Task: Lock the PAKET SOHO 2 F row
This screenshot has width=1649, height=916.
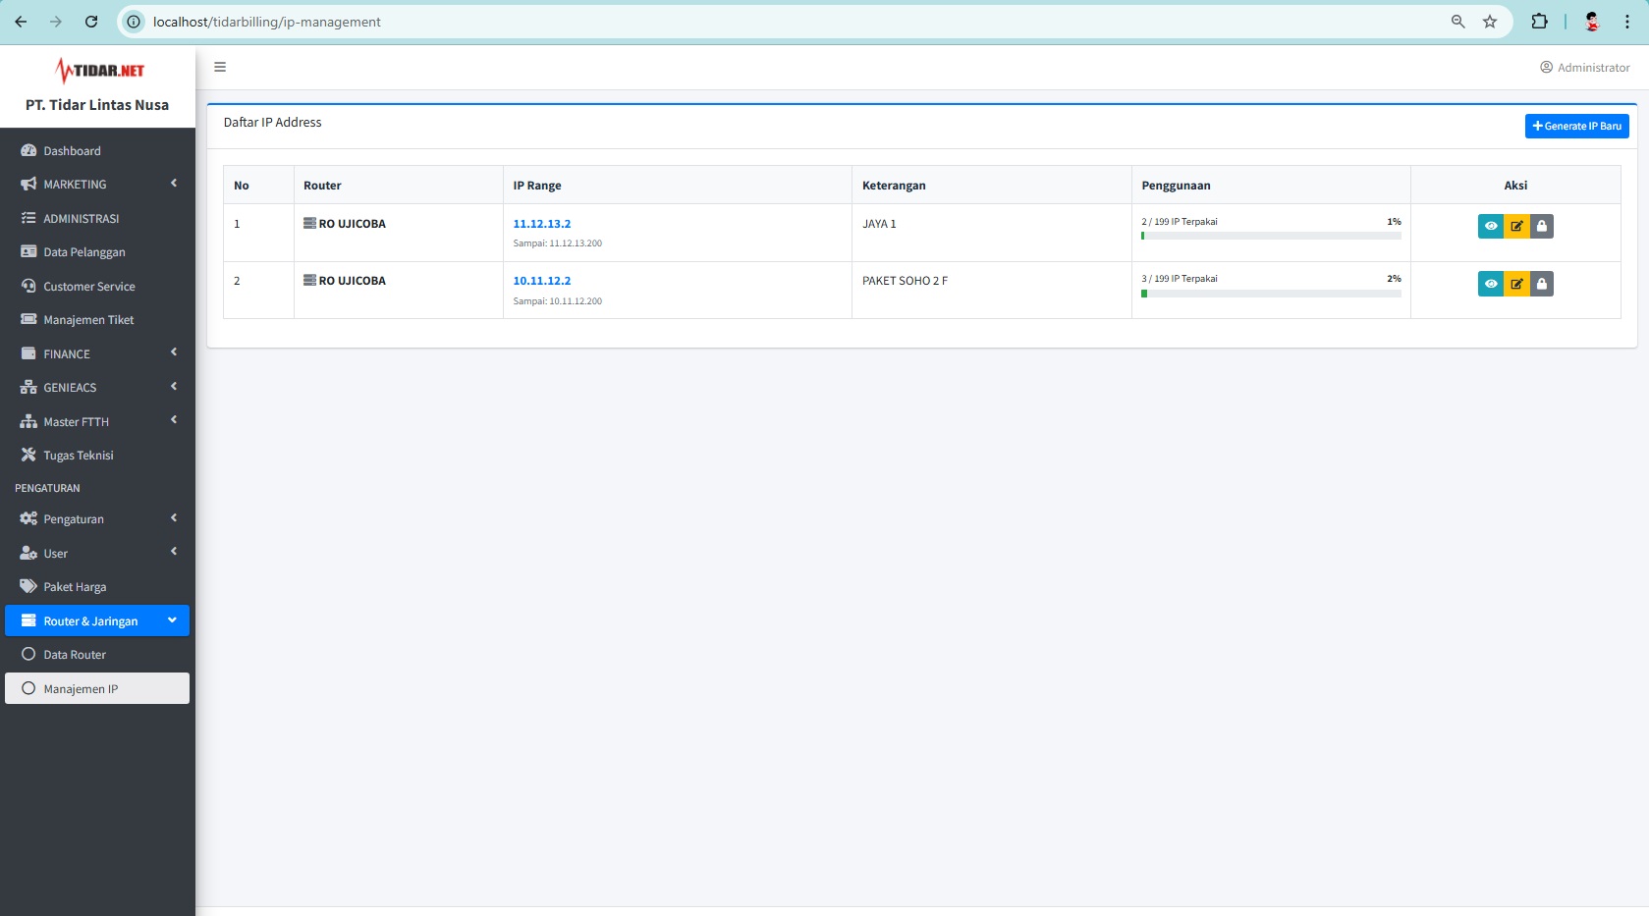Action: [1542, 284]
